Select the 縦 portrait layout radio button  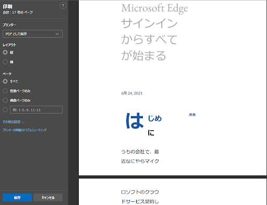5,52
